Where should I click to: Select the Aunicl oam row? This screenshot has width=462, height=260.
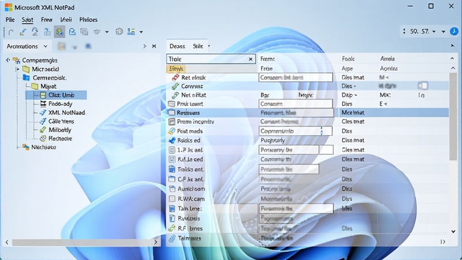click(x=308, y=189)
